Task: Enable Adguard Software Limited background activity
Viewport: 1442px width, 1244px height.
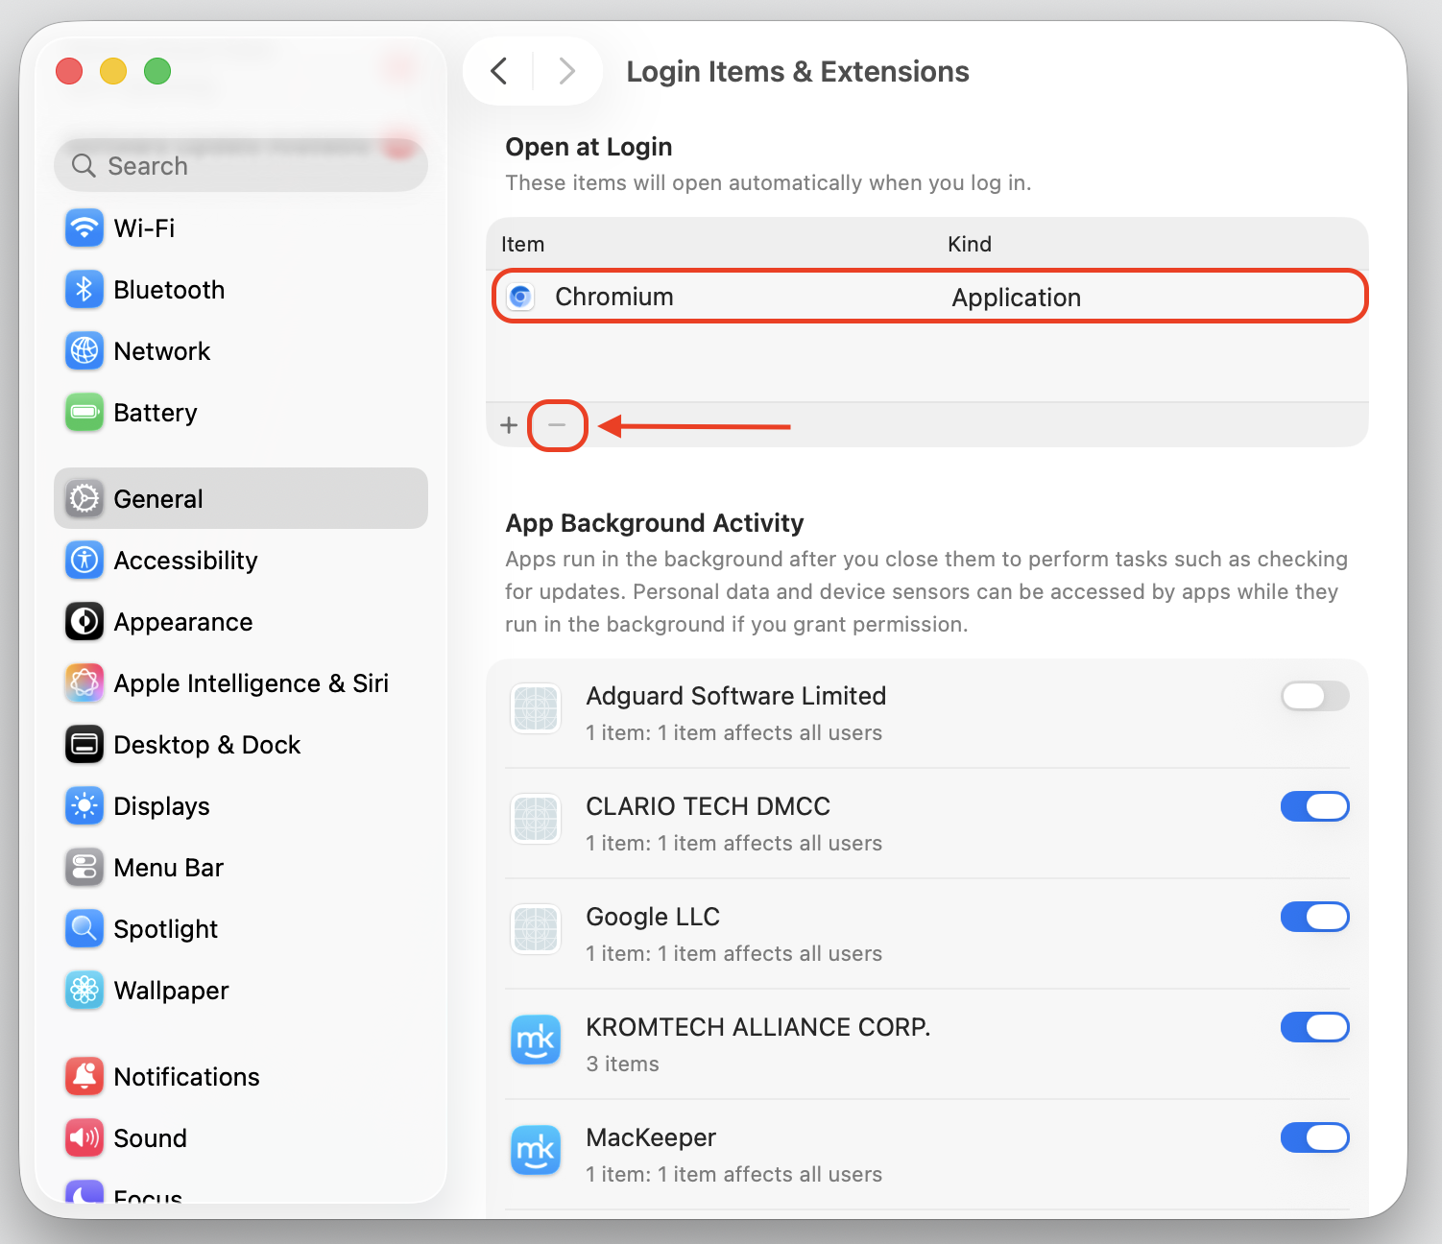Action: click(1315, 696)
